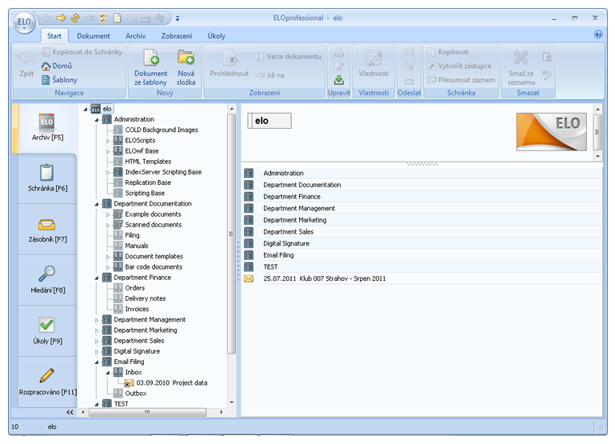Screen dimensions: 615x444
Task: Expand the Department Management node
Action: (97, 320)
